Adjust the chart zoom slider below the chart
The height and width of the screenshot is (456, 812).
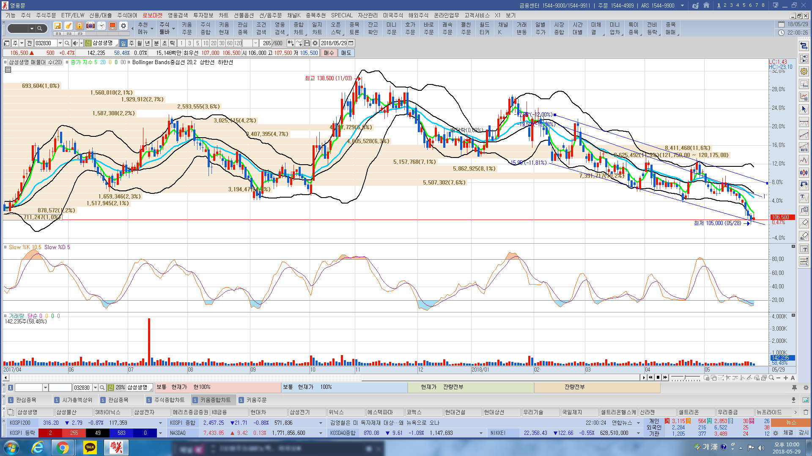[684, 378]
